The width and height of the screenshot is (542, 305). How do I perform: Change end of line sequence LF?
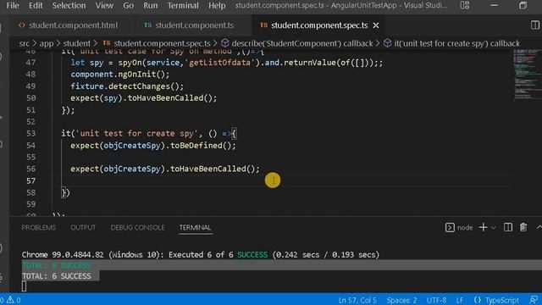[459, 300]
